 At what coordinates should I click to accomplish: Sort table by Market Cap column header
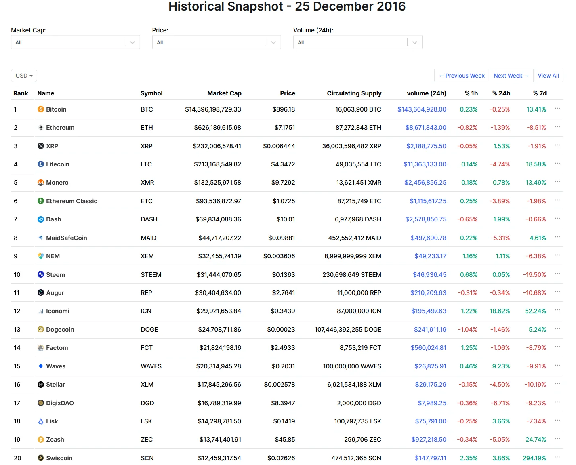pyautogui.click(x=224, y=93)
